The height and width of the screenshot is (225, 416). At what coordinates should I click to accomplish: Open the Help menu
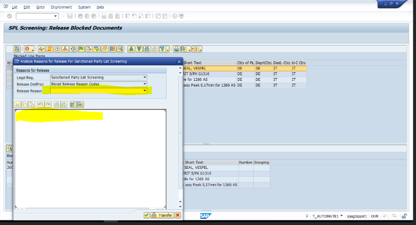pyautogui.click(x=100, y=7)
